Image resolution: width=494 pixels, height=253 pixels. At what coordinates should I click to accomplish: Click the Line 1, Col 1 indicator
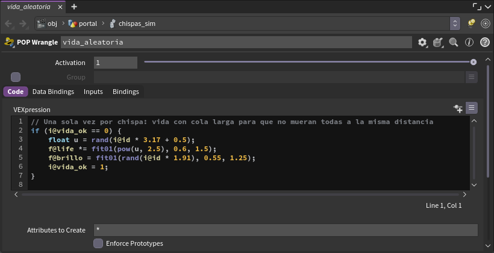443,205
